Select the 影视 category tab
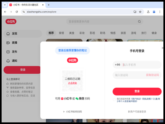165x124 pixels. coord(92,33)
